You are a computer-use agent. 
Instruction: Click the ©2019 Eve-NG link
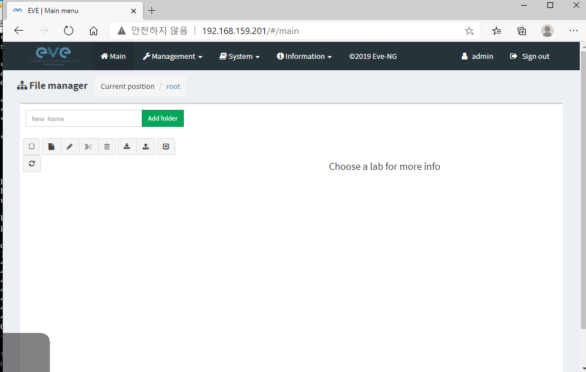[x=373, y=57]
